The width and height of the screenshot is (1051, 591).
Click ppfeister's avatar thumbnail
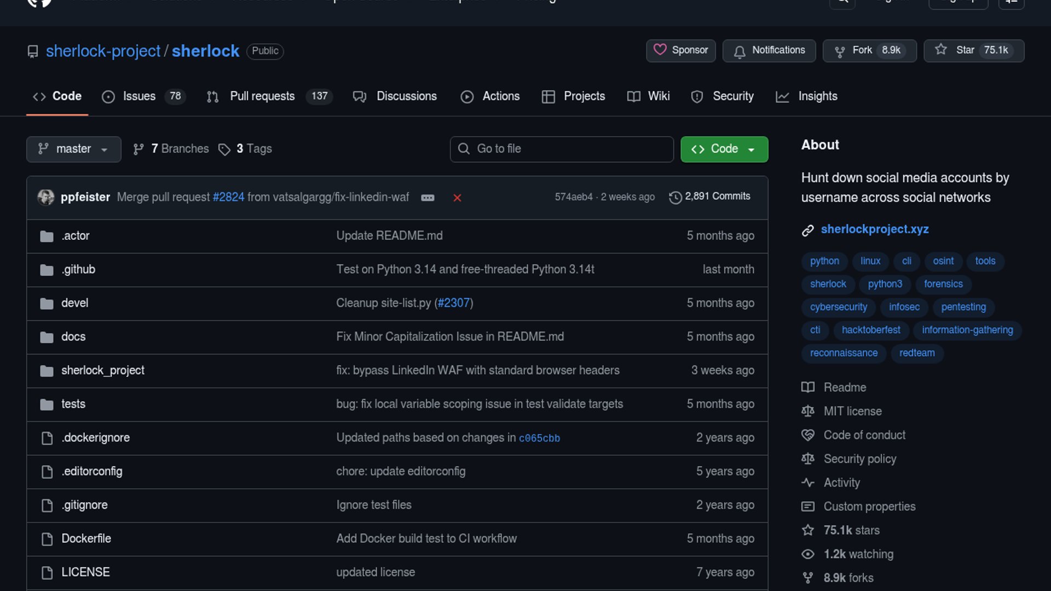(x=46, y=197)
